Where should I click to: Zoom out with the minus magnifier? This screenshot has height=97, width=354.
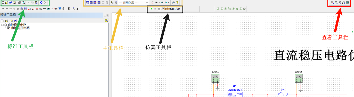coord(336,2)
